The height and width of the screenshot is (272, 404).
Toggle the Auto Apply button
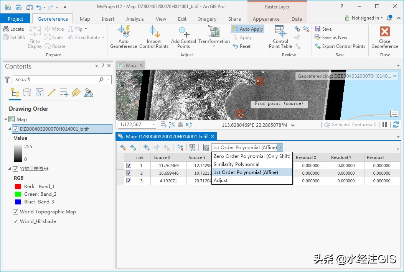[247, 29]
